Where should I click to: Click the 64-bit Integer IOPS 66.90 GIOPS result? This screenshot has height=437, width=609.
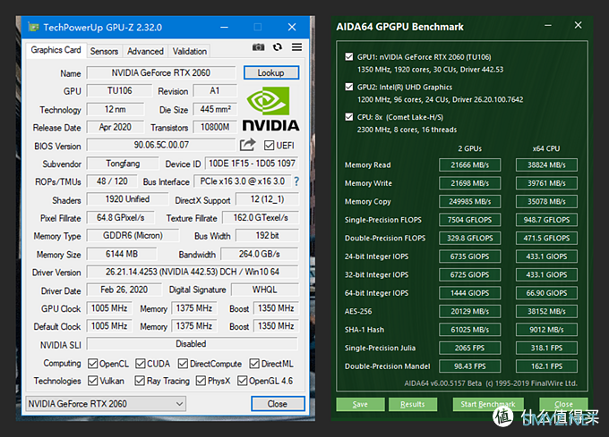click(546, 293)
